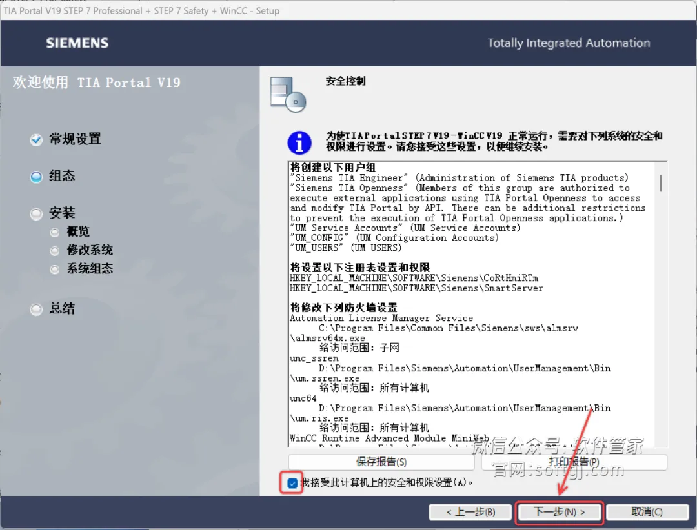Select the 常规设置 step indicator
The height and width of the screenshot is (530, 697).
(x=36, y=139)
